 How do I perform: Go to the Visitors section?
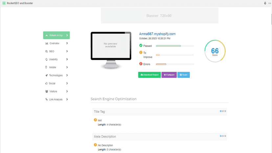point(57,91)
